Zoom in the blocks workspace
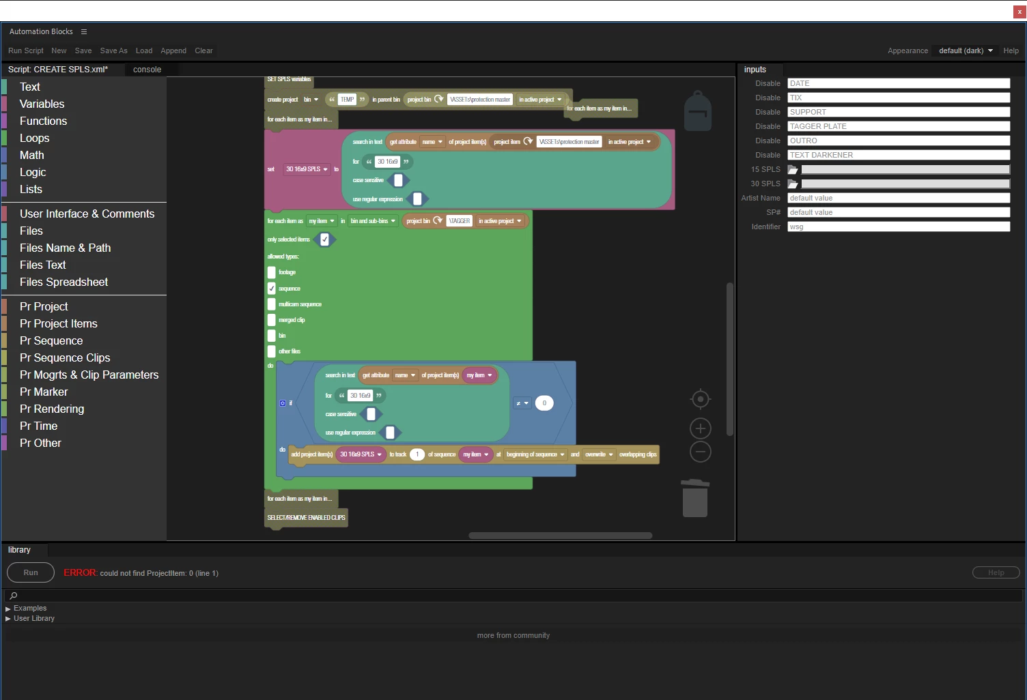The image size is (1027, 700). click(x=701, y=428)
